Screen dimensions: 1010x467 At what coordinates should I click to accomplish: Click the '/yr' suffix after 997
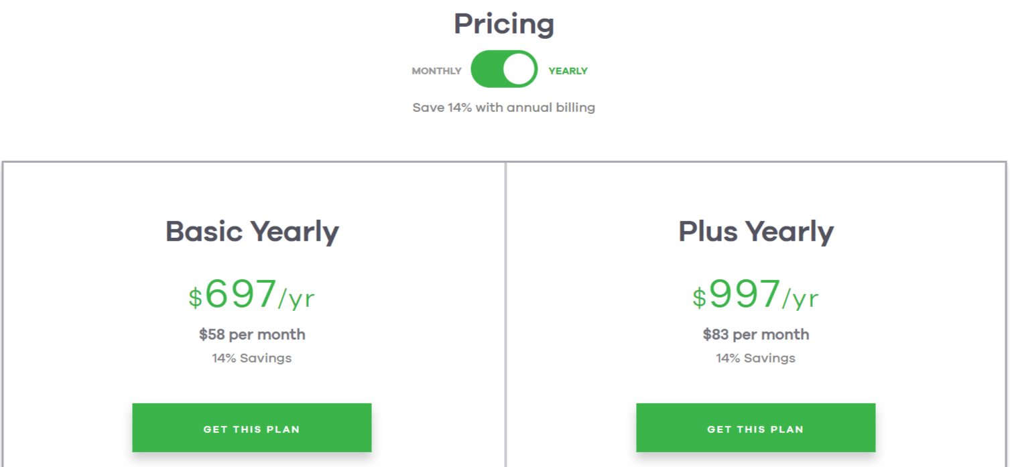[x=800, y=298]
